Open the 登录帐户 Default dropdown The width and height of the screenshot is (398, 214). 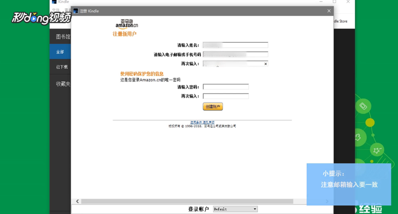(235, 209)
